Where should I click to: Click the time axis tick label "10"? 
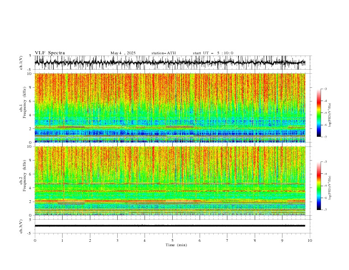[310, 240]
